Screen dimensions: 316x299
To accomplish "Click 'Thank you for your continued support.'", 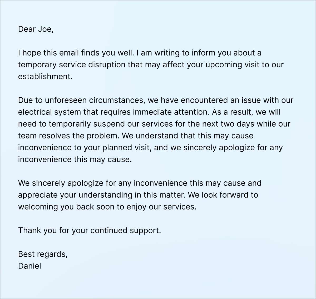I will tap(90, 231).
